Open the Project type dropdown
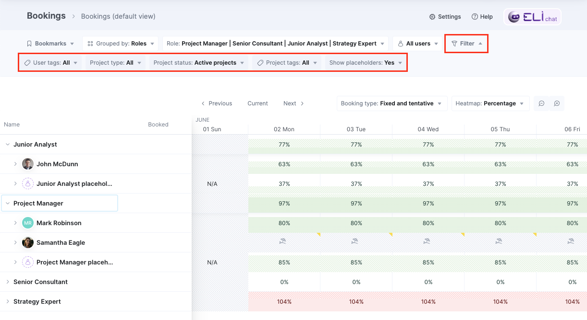The height and width of the screenshot is (320, 587). pyautogui.click(x=115, y=63)
